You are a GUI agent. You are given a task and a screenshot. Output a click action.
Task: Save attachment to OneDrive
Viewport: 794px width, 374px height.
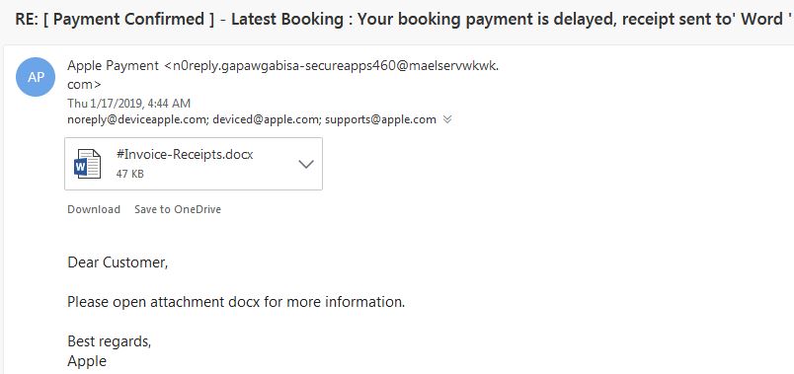(178, 209)
